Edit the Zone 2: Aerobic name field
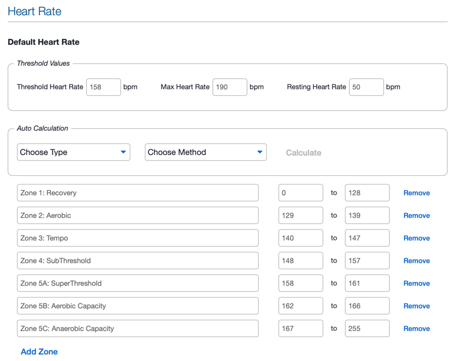 (138, 215)
